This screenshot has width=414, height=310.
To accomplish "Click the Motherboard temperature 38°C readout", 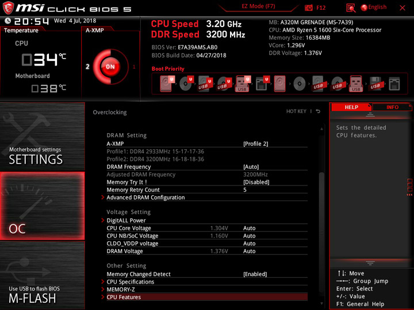I will [x=49, y=88].
